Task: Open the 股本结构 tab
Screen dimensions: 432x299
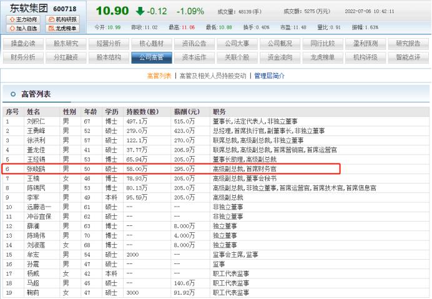Action: point(109,57)
